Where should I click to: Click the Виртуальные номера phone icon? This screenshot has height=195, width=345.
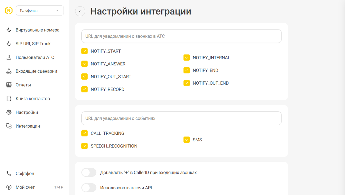[x=9, y=30]
